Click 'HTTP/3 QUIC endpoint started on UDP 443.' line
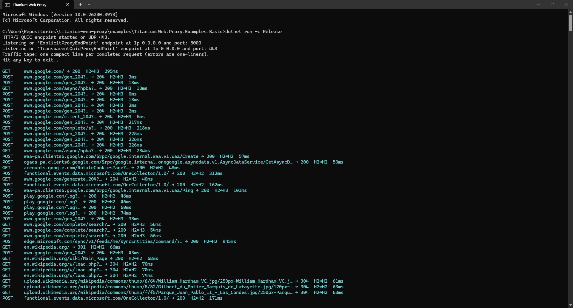 pyautogui.click(x=56, y=37)
